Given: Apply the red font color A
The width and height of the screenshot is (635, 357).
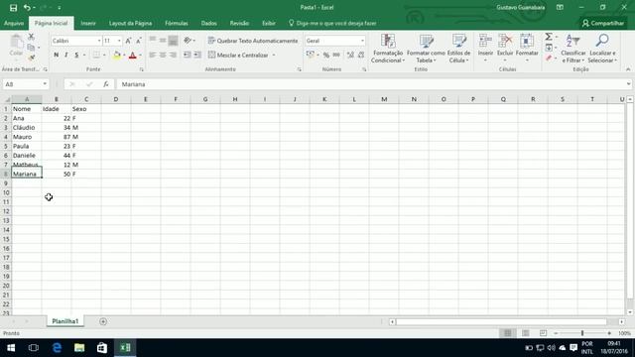Looking at the screenshot, I should [x=132, y=56].
